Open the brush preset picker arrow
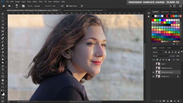Image resolution: width=183 pixels, height=103 pixels. coord(19,6)
